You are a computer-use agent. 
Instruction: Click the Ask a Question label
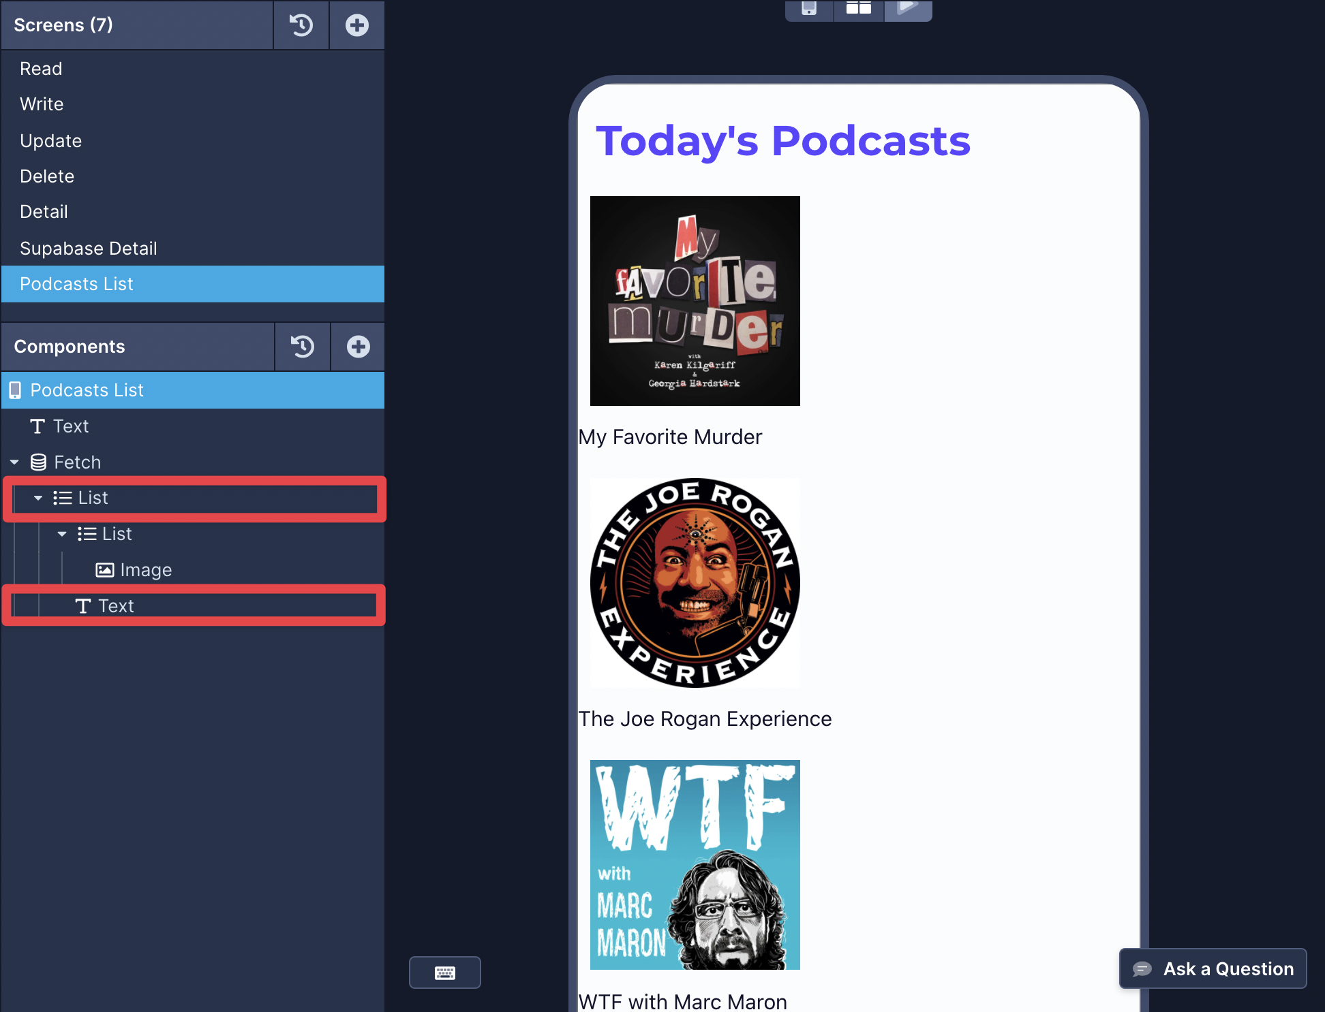(x=1228, y=968)
